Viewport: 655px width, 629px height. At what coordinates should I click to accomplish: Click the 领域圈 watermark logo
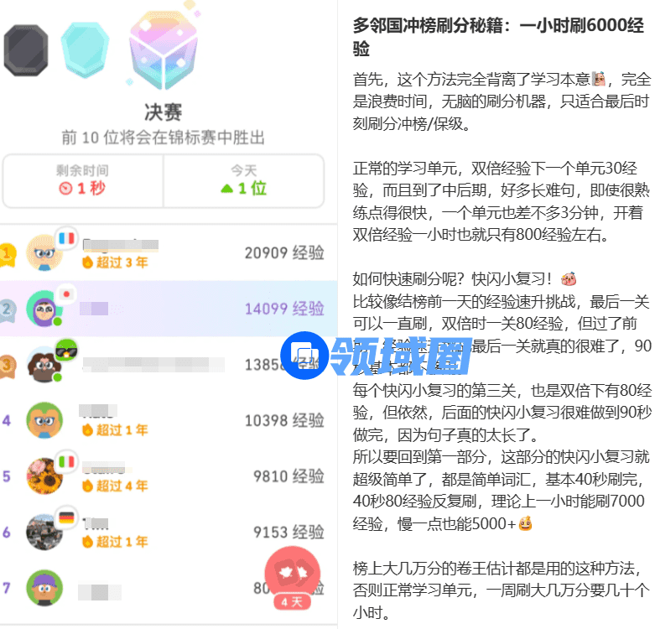[376, 356]
